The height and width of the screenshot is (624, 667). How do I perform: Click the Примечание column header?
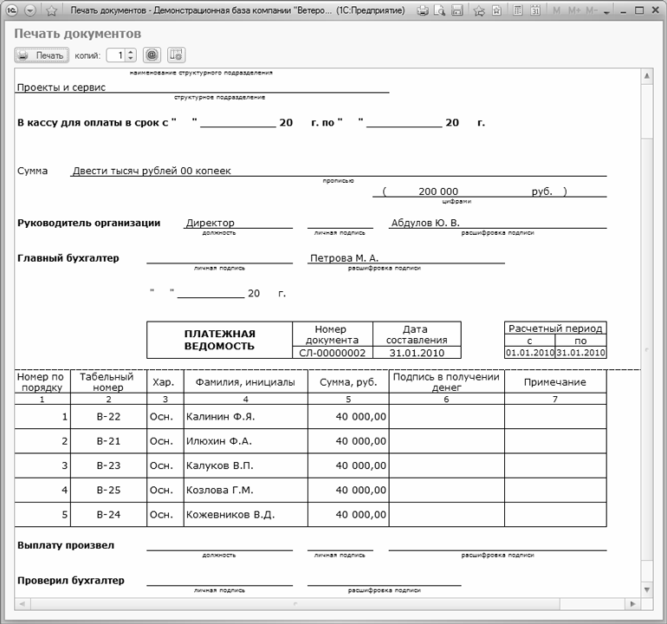coord(555,382)
